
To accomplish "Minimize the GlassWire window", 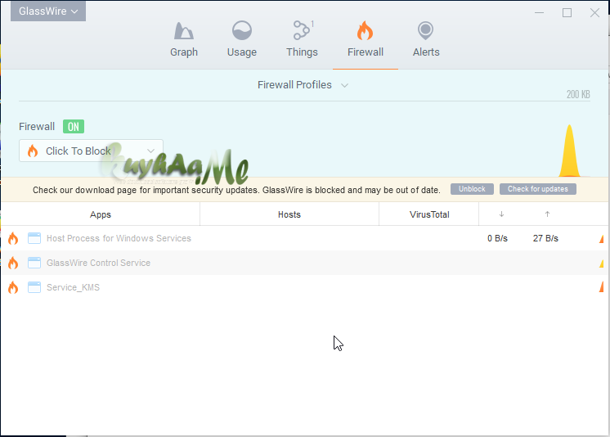I will [x=539, y=12].
